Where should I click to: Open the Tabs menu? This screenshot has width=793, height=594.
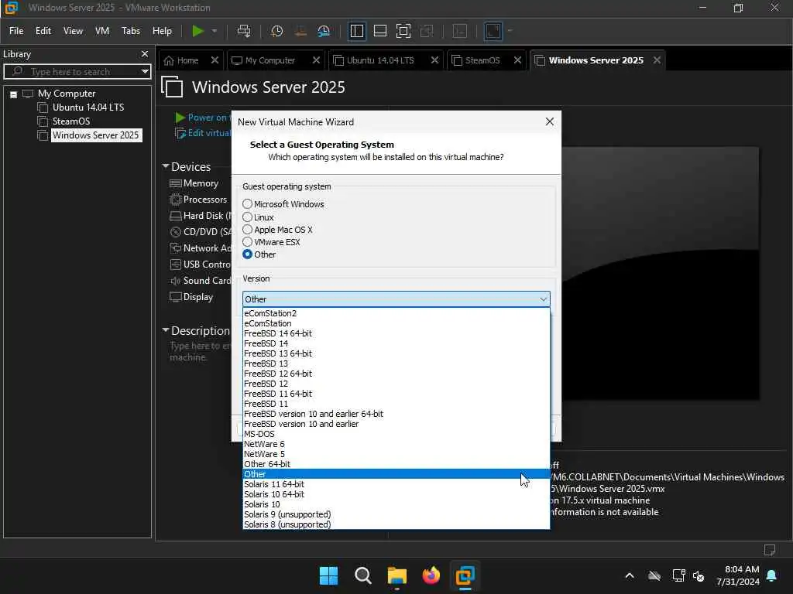click(131, 31)
